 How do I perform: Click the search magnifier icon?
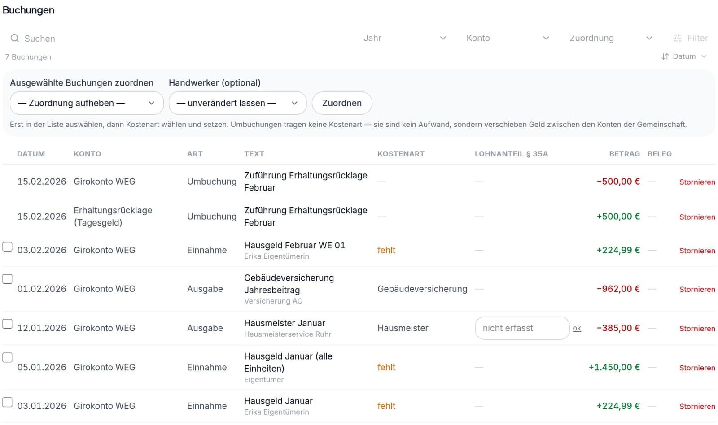tap(15, 39)
